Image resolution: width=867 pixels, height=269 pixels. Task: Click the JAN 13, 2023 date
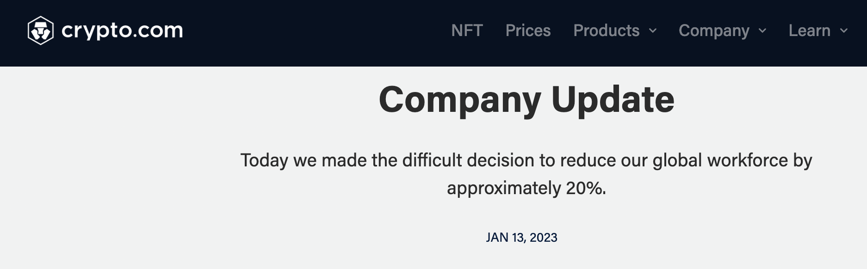(521, 238)
